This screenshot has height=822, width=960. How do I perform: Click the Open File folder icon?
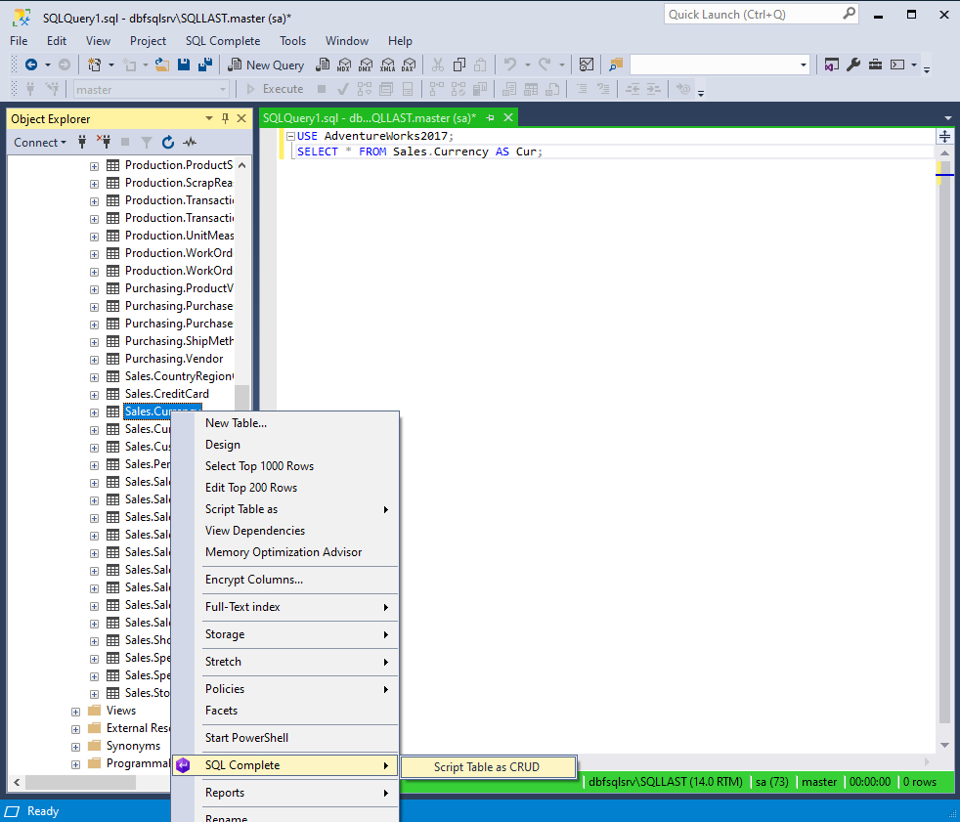[162, 65]
